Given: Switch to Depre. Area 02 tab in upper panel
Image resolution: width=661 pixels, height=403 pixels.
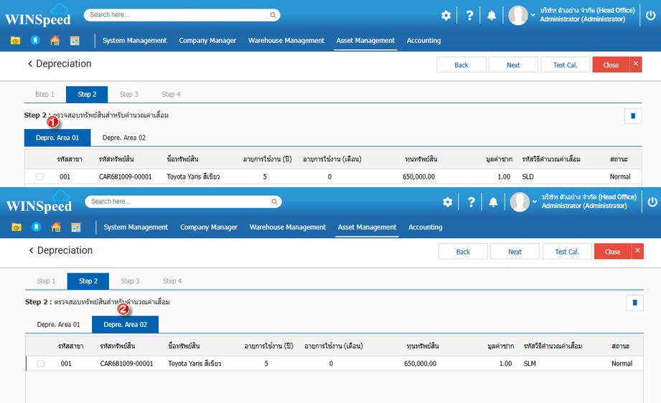Looking at the screenshot, I should pyautogui.click(x=123, y=137).
